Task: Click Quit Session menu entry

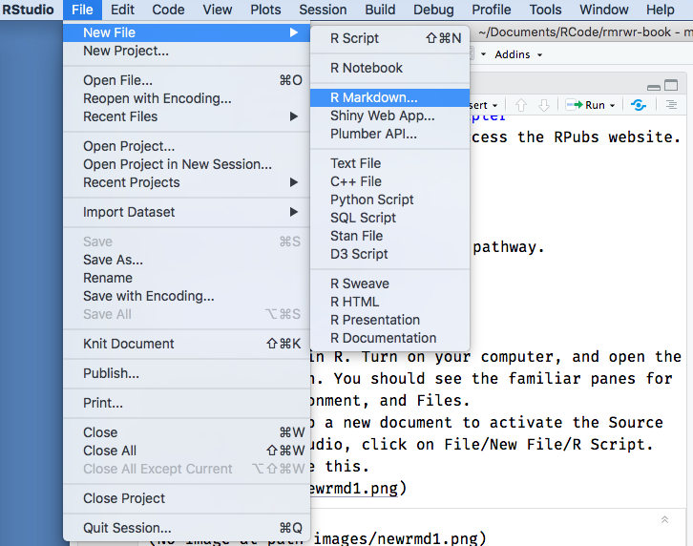Action: 127,528
